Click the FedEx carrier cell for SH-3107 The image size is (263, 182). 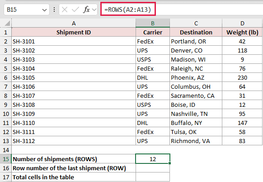[153, 96]
